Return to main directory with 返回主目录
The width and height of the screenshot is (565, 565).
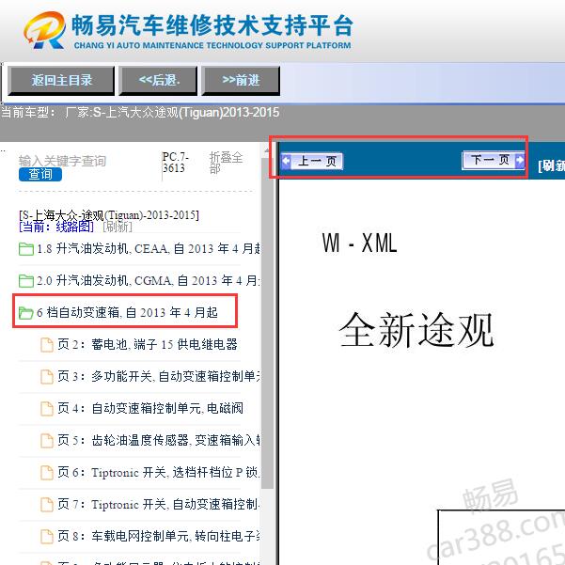[x=61, y=80]
